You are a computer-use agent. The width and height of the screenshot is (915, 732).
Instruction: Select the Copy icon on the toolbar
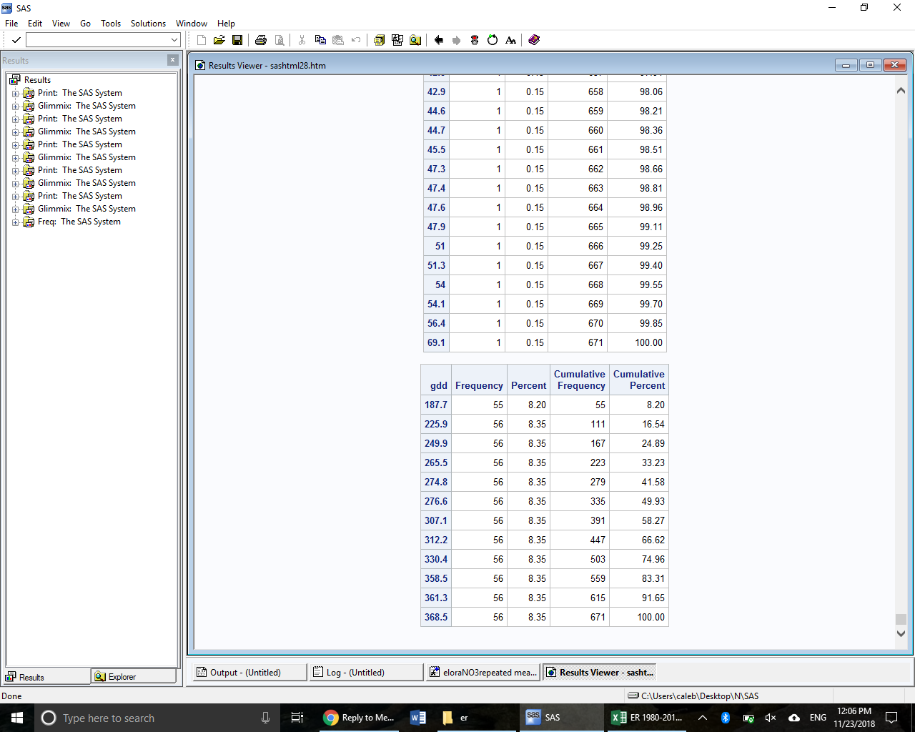[x=320, y=40]
